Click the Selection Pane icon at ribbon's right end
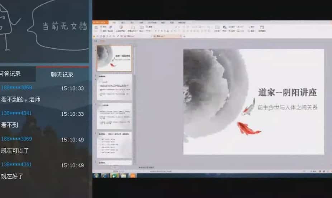Screen dimensions: 332x198 262,28
